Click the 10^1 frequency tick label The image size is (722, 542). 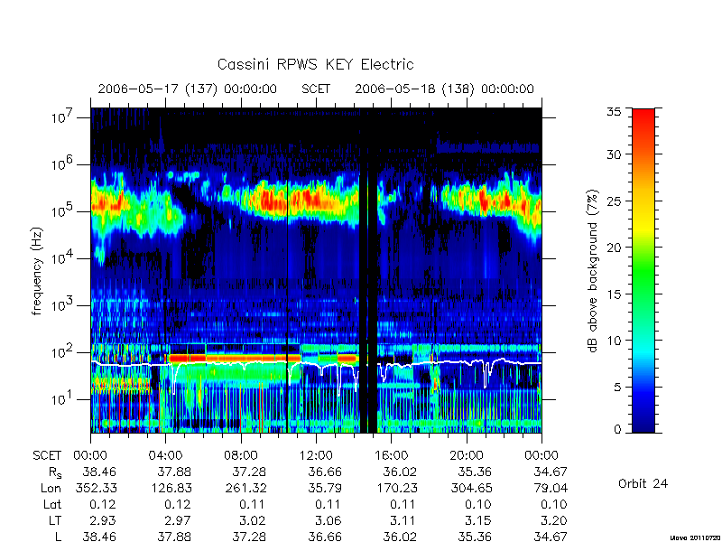(64, 399)
